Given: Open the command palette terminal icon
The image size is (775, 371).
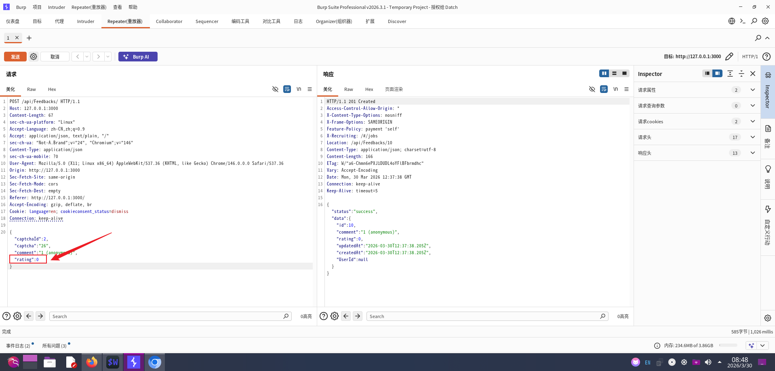Looking at the screenshot, I should click(x=743, y=21).
